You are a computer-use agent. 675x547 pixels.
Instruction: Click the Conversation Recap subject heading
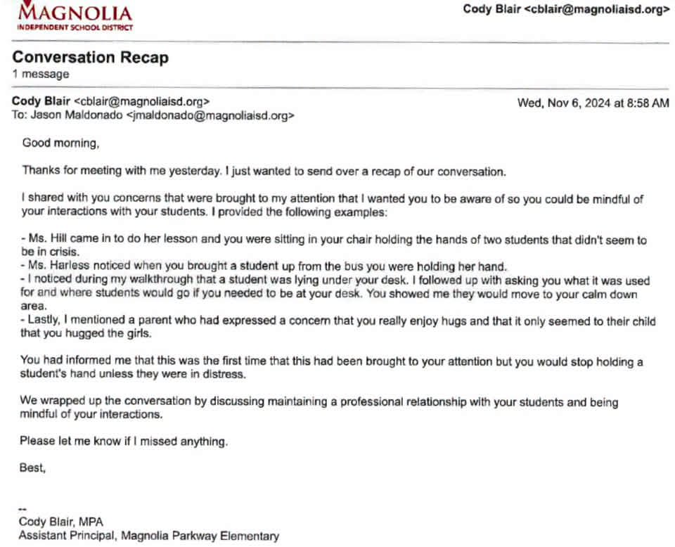[91, 57]
